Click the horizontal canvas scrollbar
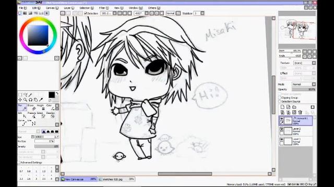334x187 pixels. click(185, 174)
